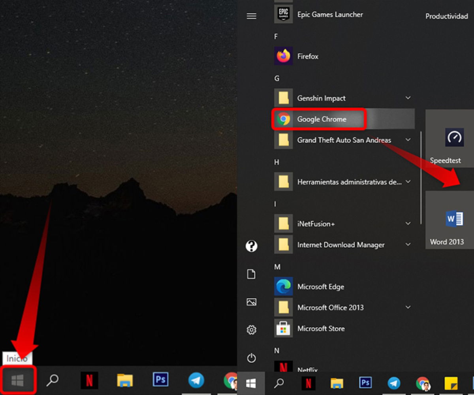Open File Explorer from the left desktop taskbar
The width and height of the screenshot is (474, 395).
125,380
